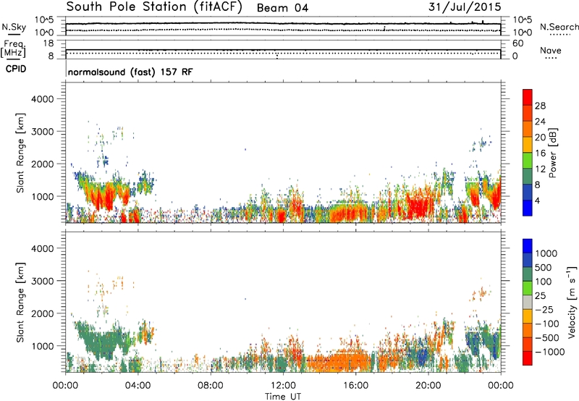Click the velocity panel 'Slant Range [km]' label
The width and height of the screenshot is (579, 401).
coord(20,303)
